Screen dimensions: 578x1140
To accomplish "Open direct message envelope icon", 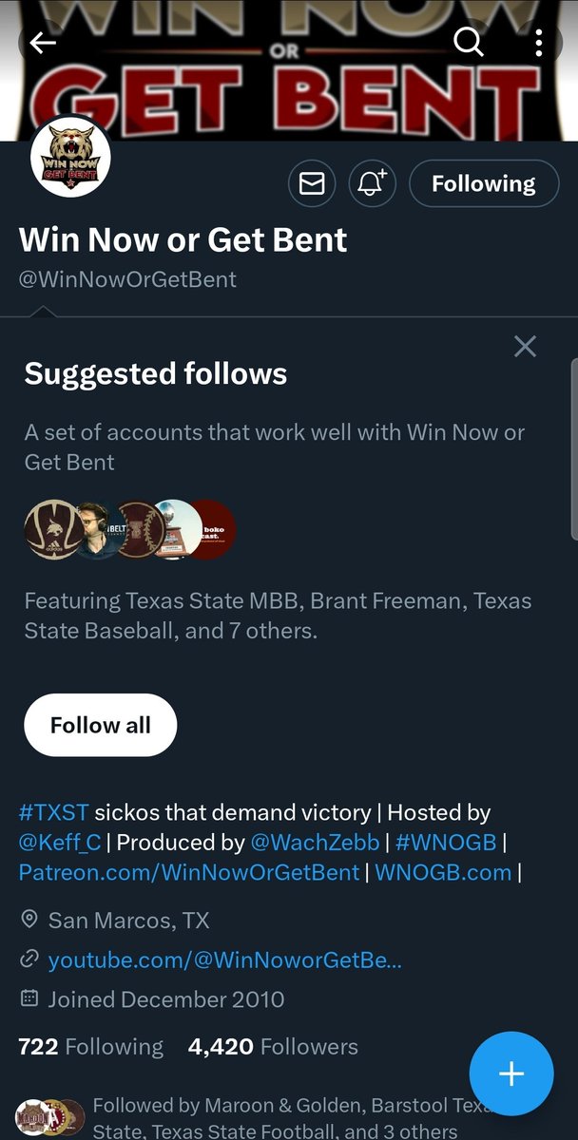I will tap(312, 183).
